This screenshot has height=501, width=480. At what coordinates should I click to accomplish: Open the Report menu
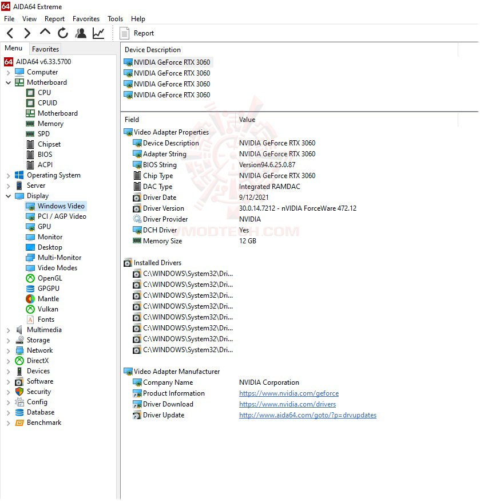point(54,19)
